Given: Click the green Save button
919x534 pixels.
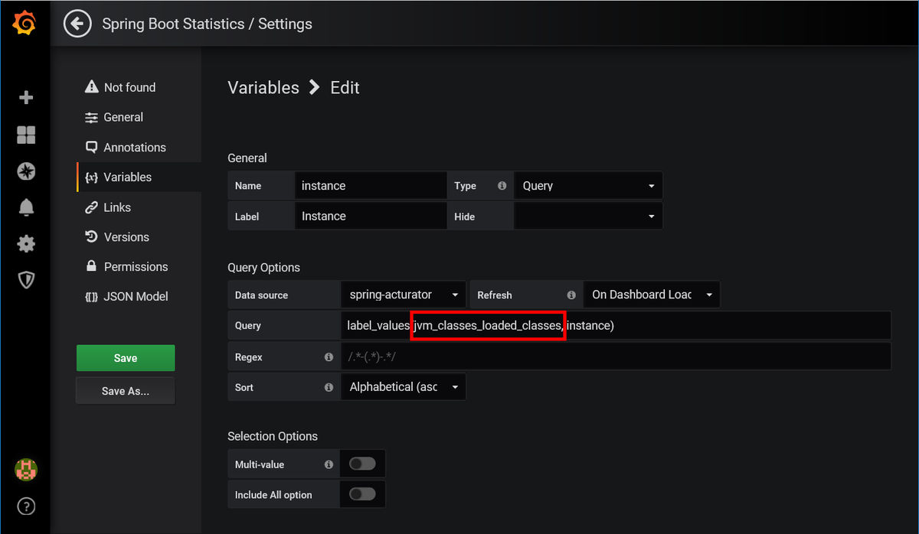Looking at the screenshot, I should click(x=126, y=358).
